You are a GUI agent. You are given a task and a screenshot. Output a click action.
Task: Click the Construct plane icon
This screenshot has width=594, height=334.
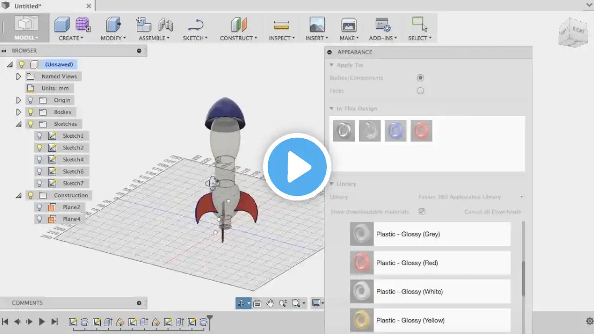pos(239,25)
